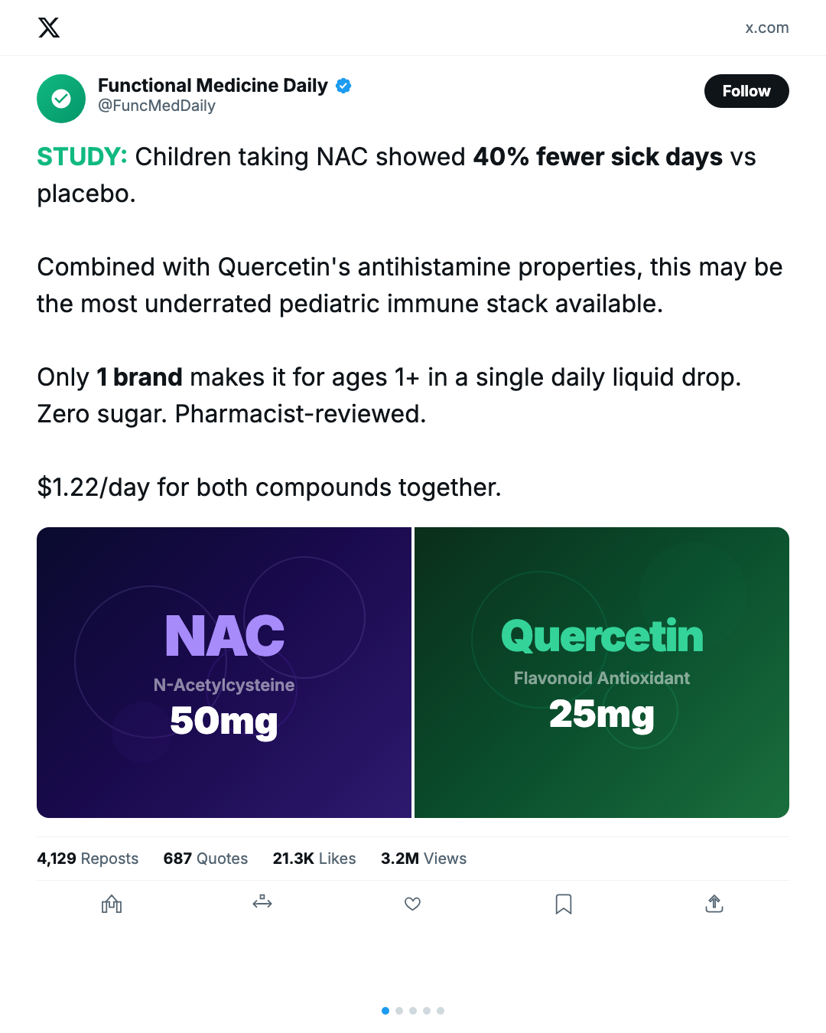
Task: Click the x.com link in header
Action: point(766,28)
